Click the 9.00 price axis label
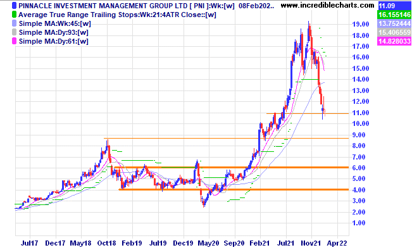 pos(359,135)
